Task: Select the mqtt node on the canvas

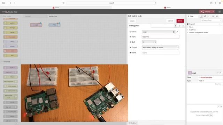Action: point(36,25)
